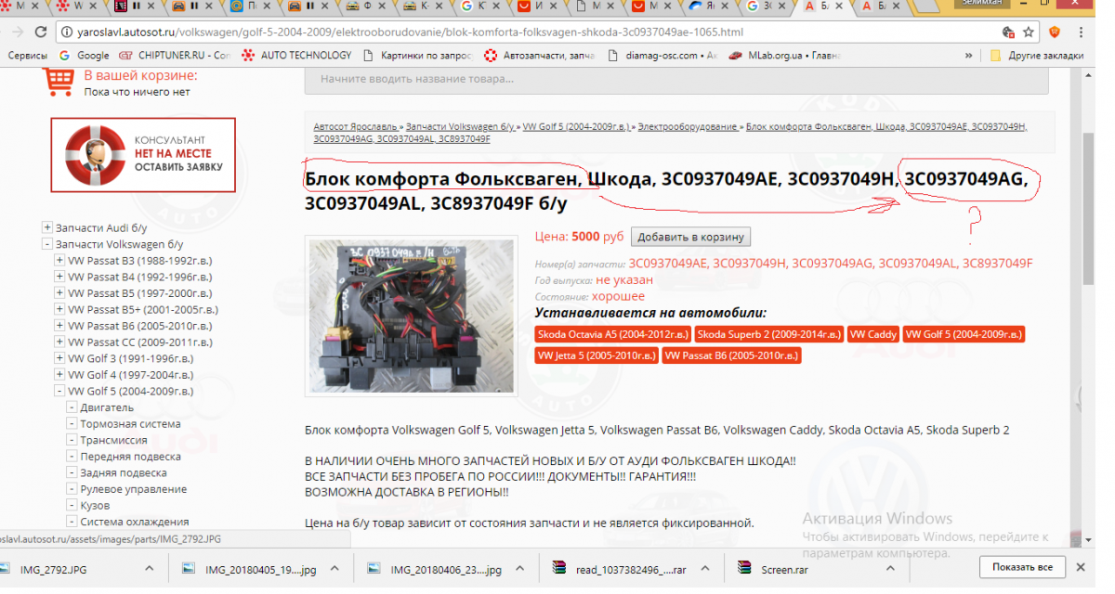Select the Двигатель category
Image resolution: width=1115 pixels, height=594 pixels.
tap(107, 407)
